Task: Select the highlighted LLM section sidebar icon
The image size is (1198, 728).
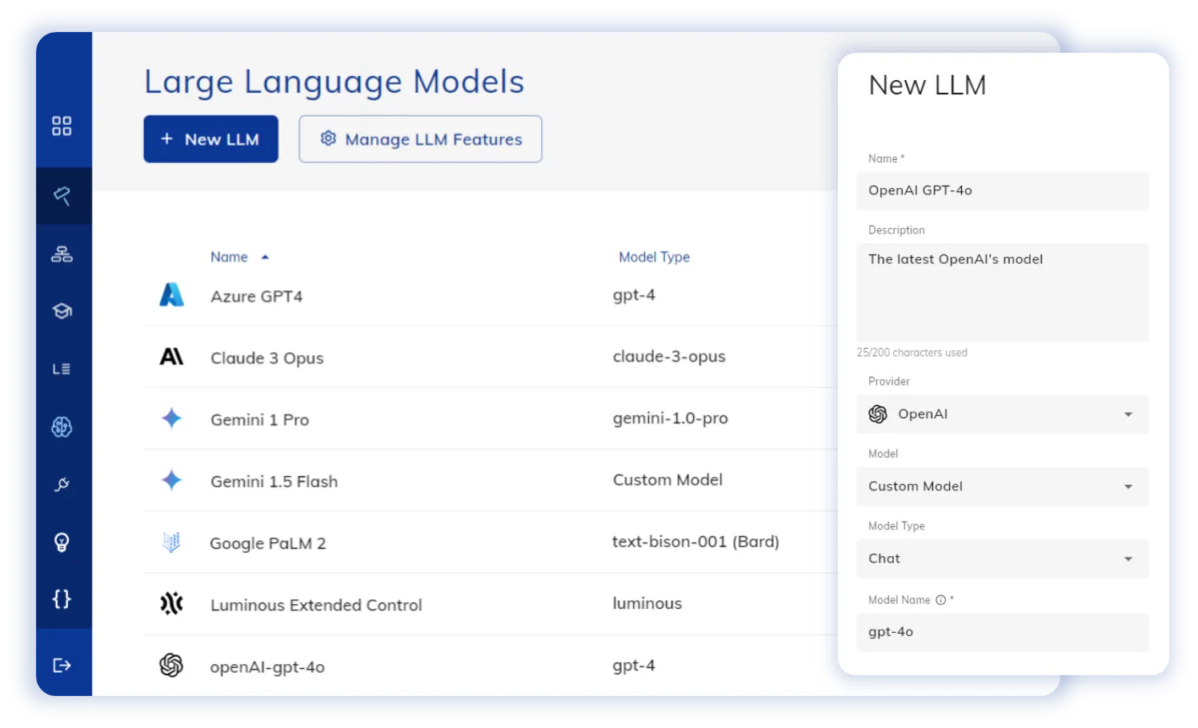Action: tap(62, 195)
